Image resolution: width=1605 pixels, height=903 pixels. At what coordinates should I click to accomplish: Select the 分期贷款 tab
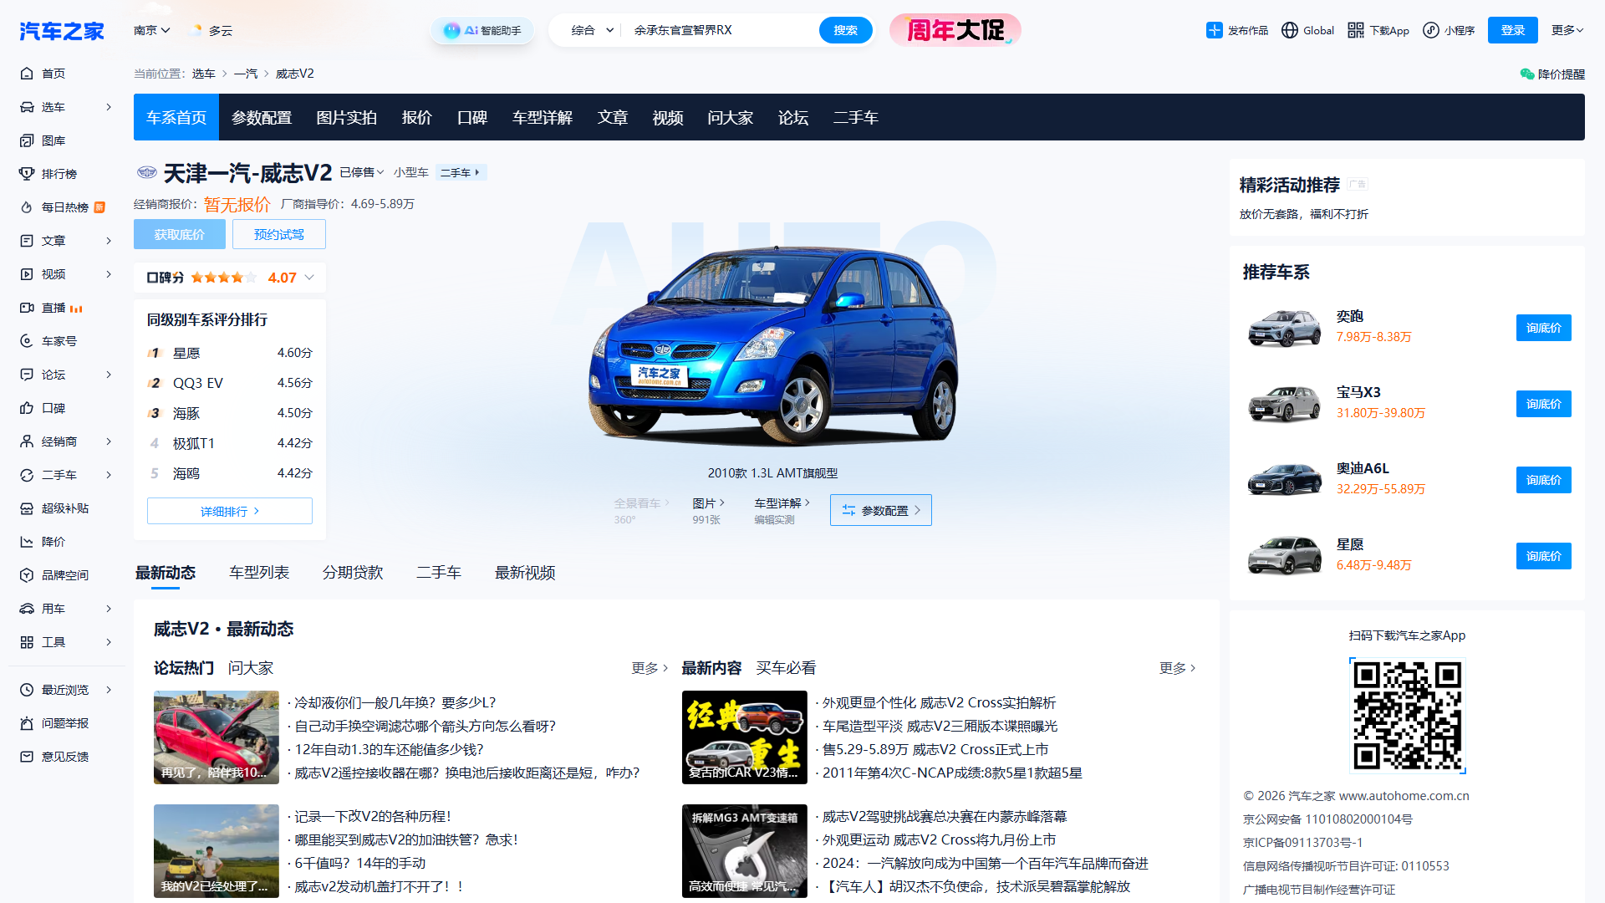click(353, 573)
